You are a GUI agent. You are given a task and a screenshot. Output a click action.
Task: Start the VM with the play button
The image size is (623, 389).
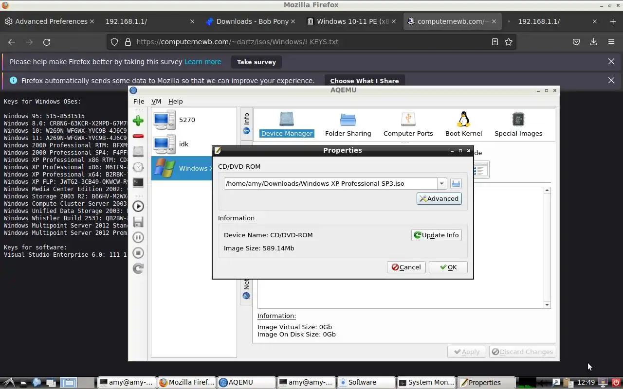pos(138,206)
